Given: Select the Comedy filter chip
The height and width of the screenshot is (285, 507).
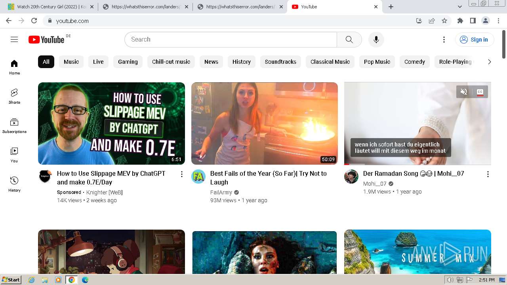Looking at the screenshot, I should (x=415, y=62).
